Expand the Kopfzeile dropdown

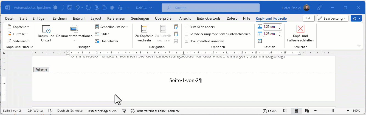(19, 27)
